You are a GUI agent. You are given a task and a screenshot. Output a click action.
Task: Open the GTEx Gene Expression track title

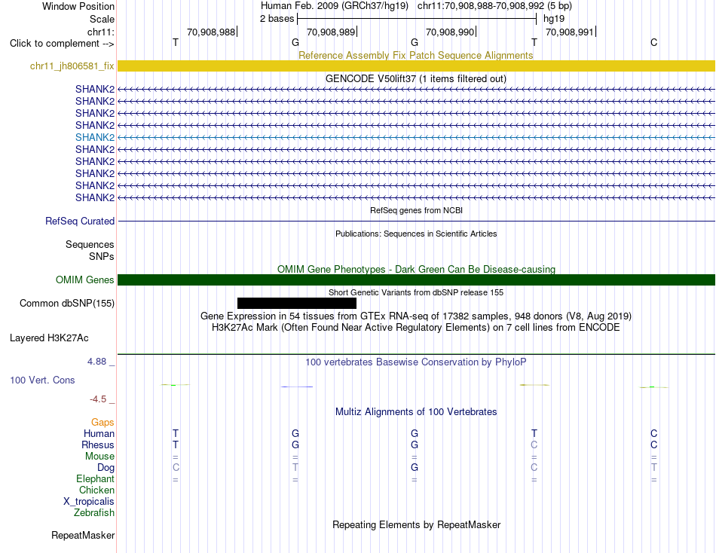pyautogui.click(x=416, y=316)
